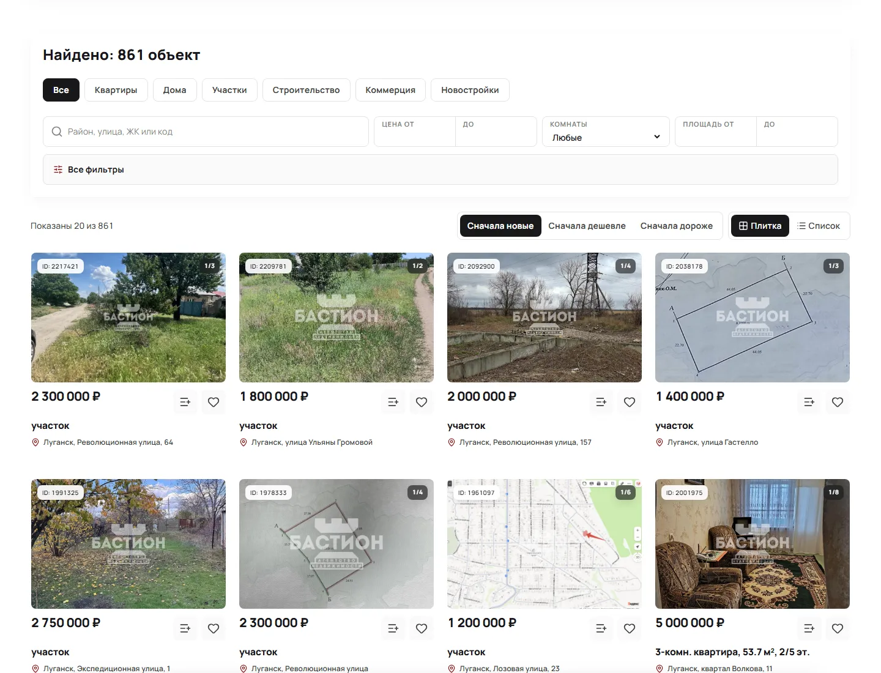Viewport: 881px width, 673px height.
Task: Select the Строительство category tab
Action: [306, 90]
